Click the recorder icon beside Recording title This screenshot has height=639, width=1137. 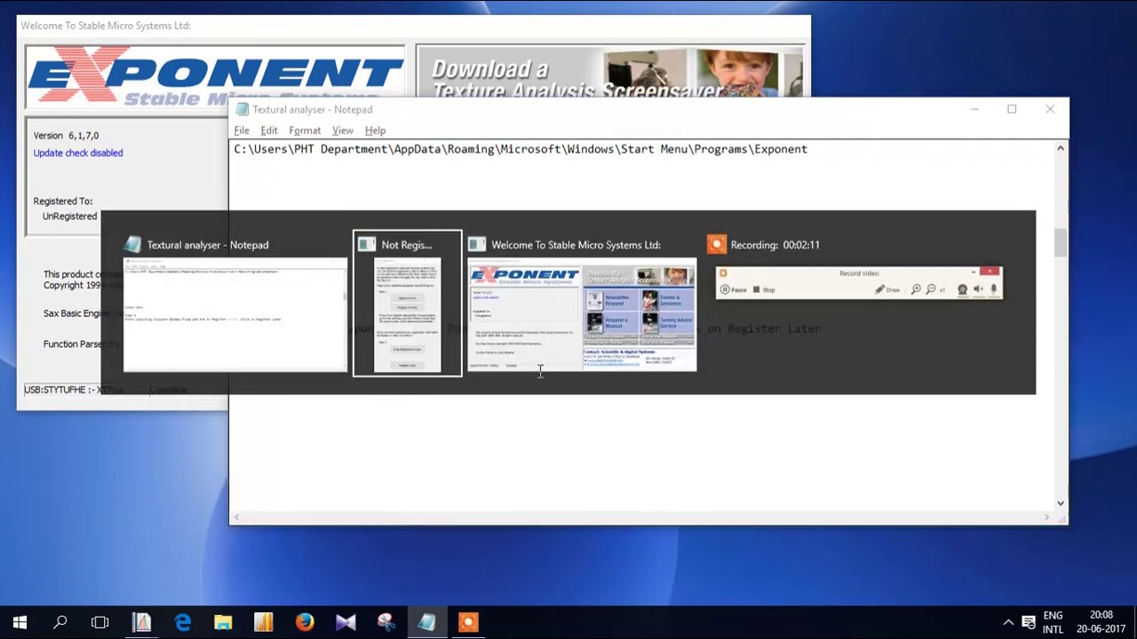[716, 244]
